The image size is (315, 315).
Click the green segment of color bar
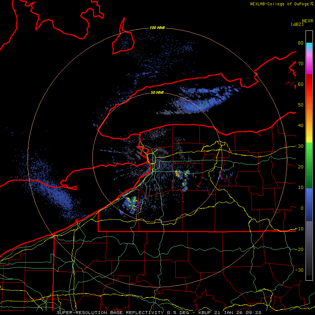click(309, 165)
